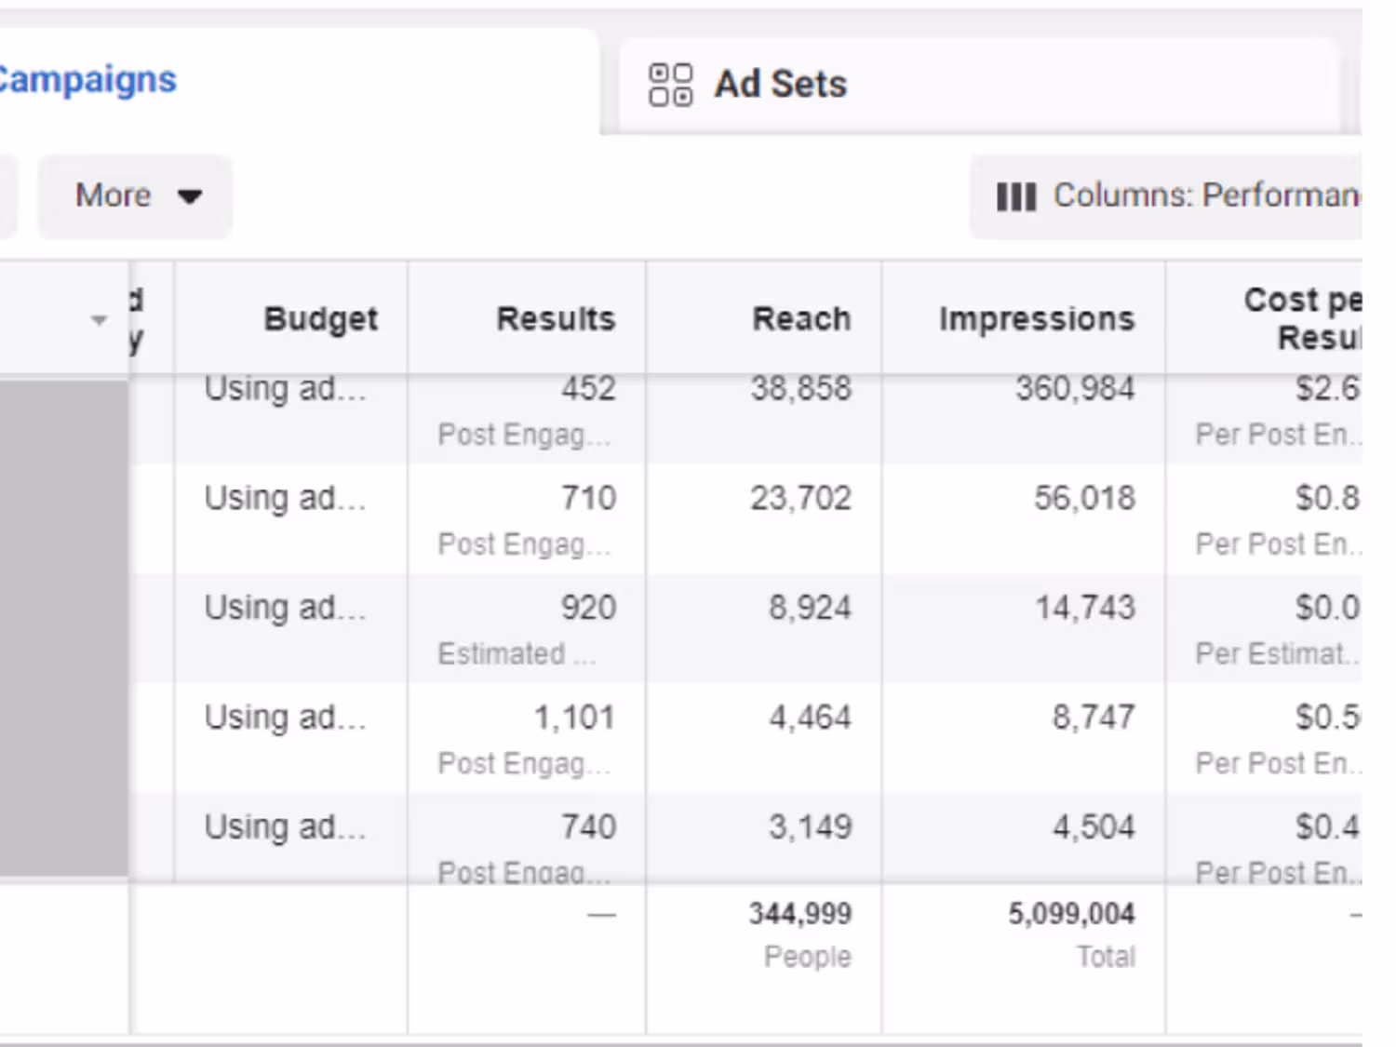This screenshot has height=1047, width=1396.
Task: Sort by Cost per Result header
Action: tap(1303, 318)
